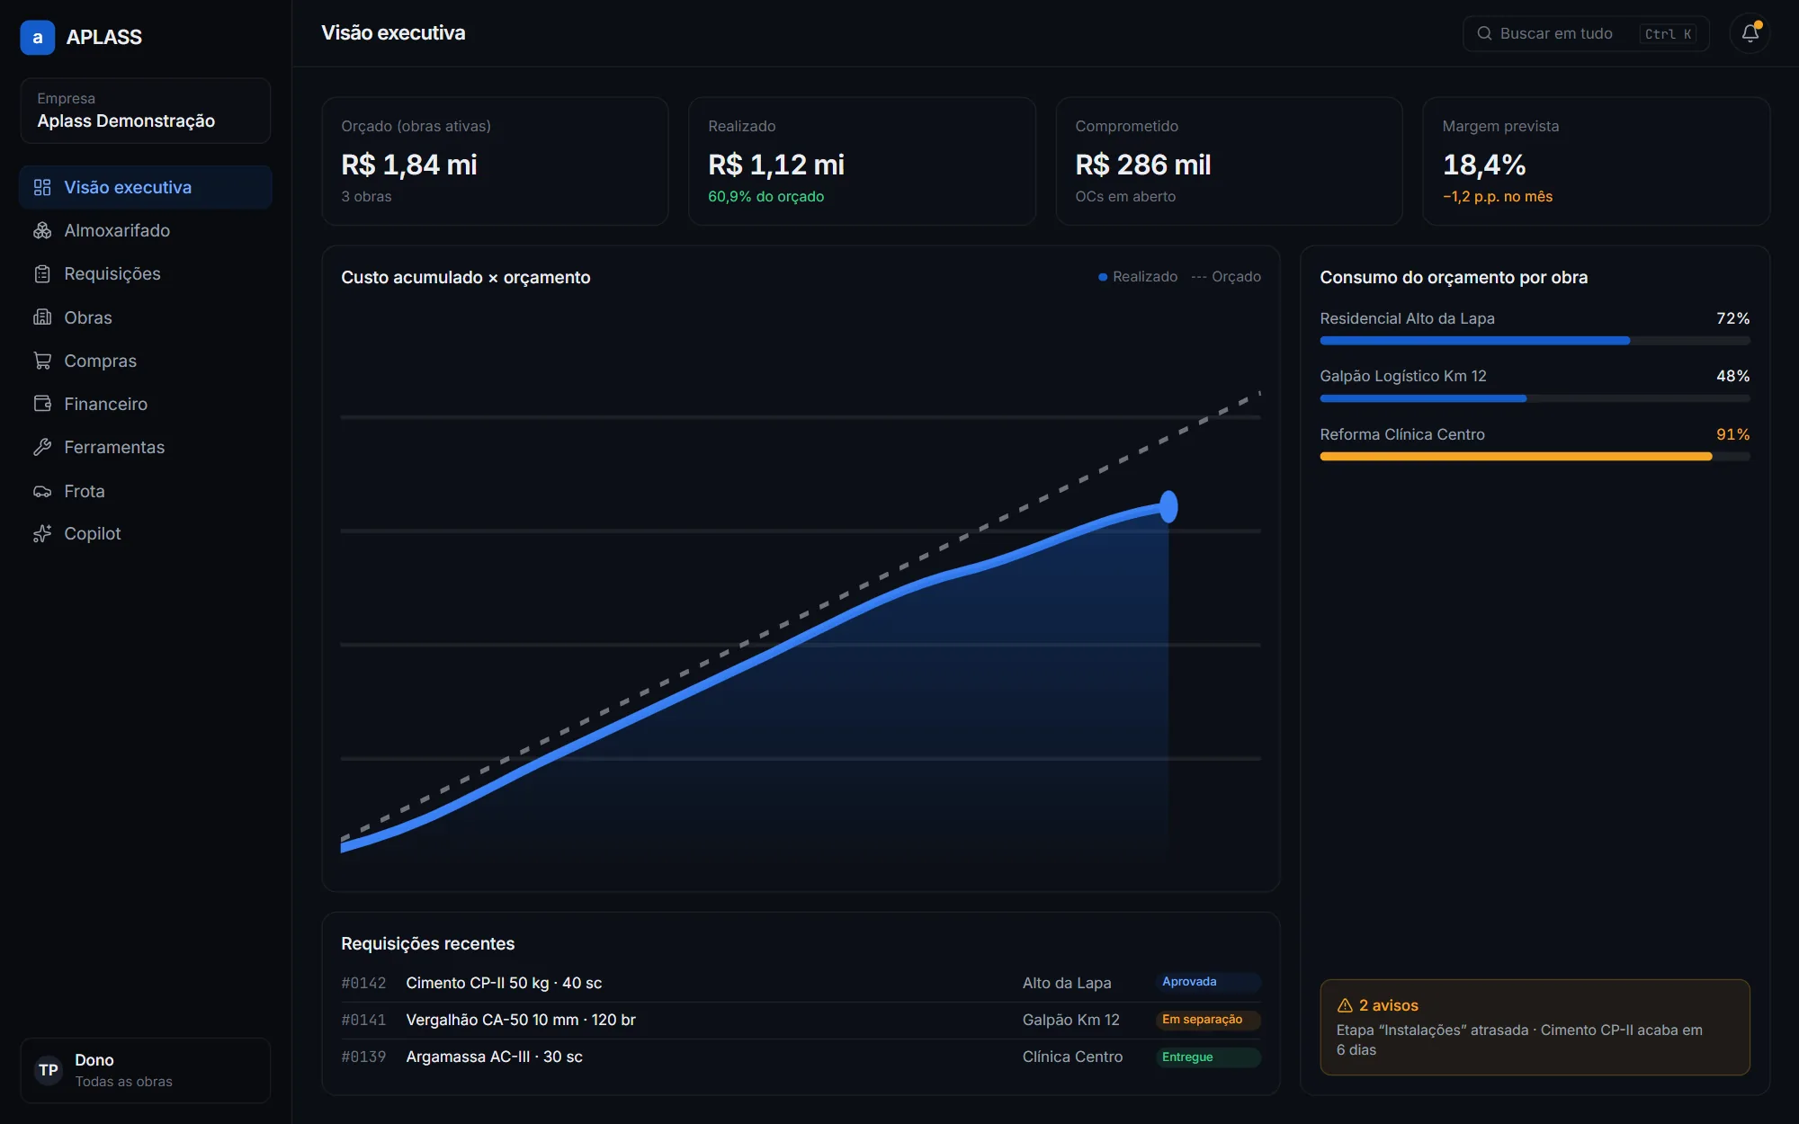Click the Entregue status badge

pyautogui.click(x=1207, y=1057)
